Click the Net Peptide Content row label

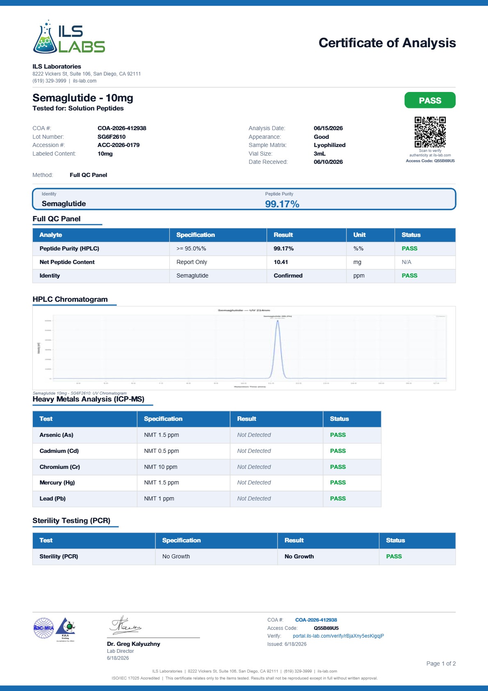pyautogui.click(x=67, y=262)
